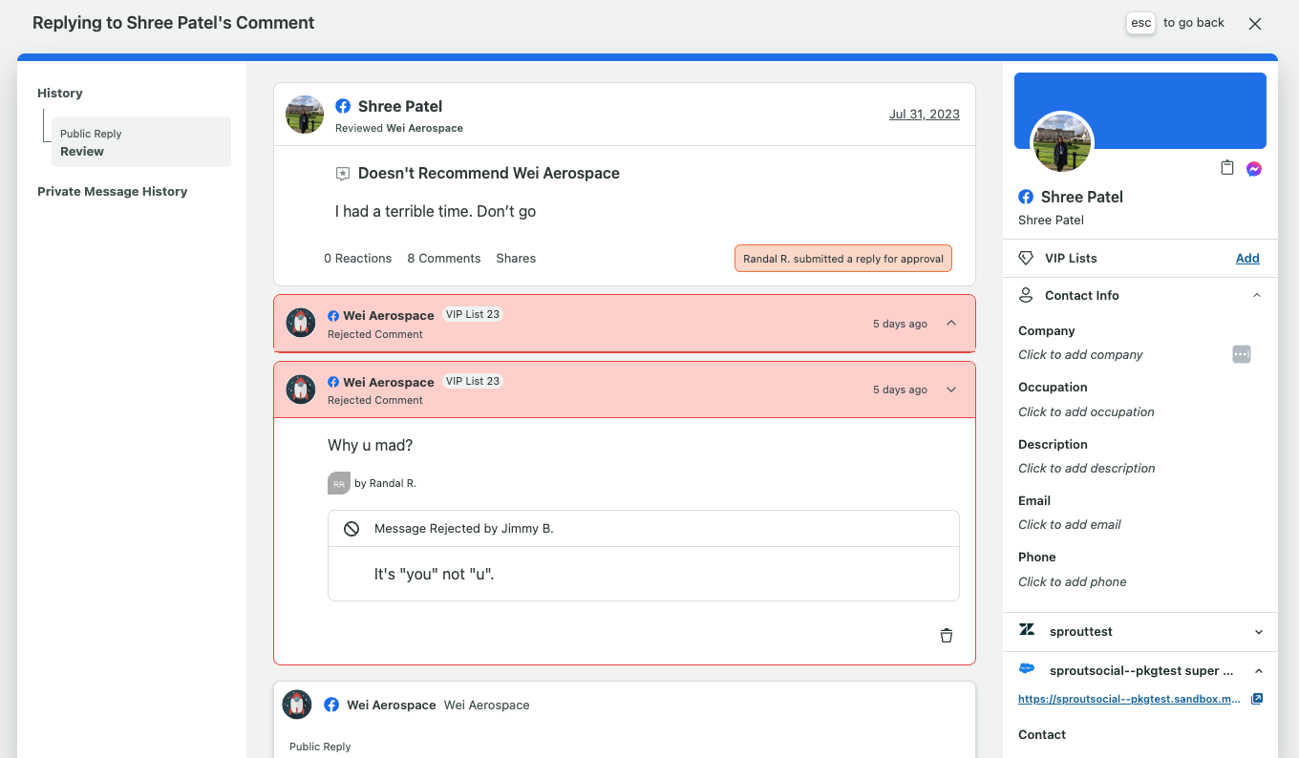
Task: Click Shree Patel name in the sidebar profile
Action: click(1082, 197)
